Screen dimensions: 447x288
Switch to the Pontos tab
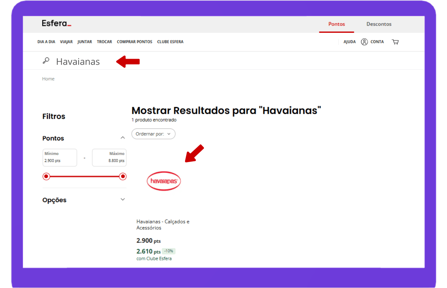336,24
